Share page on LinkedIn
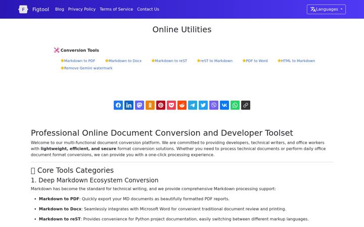This screenshot has height=227, width=364. (x=129, y=105)
